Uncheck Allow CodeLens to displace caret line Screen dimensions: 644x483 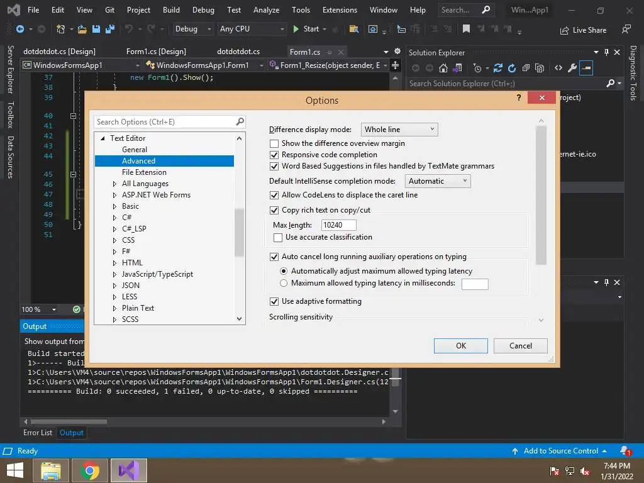click(274, 195)
